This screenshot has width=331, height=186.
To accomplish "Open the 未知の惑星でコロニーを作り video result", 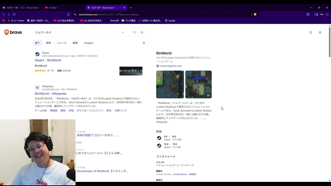I will 97,135.
